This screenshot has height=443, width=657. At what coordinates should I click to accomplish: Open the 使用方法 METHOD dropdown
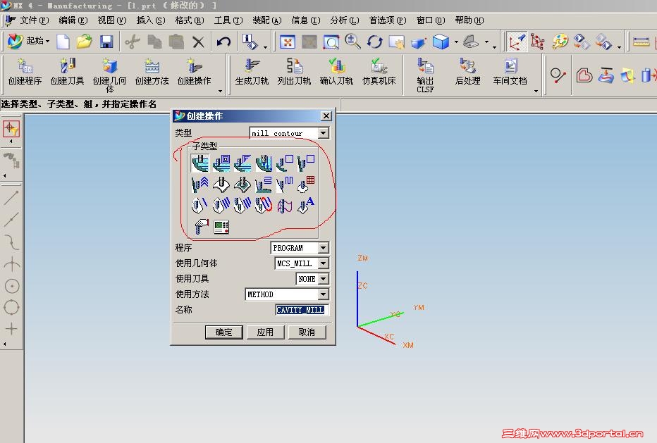[323, 294]
